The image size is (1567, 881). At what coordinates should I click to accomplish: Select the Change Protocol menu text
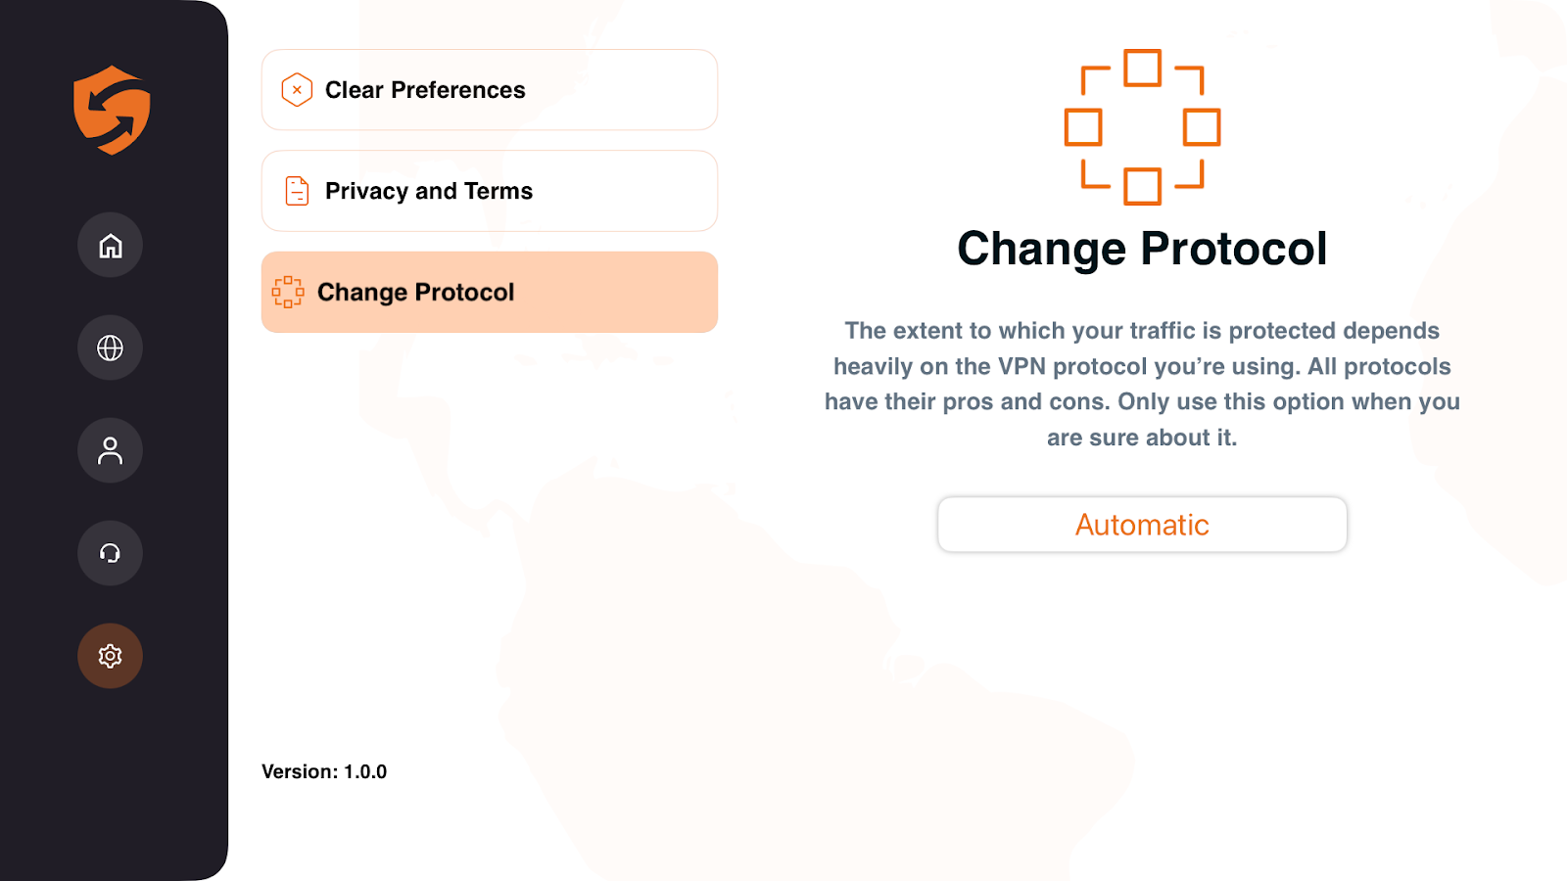(415, 292)
